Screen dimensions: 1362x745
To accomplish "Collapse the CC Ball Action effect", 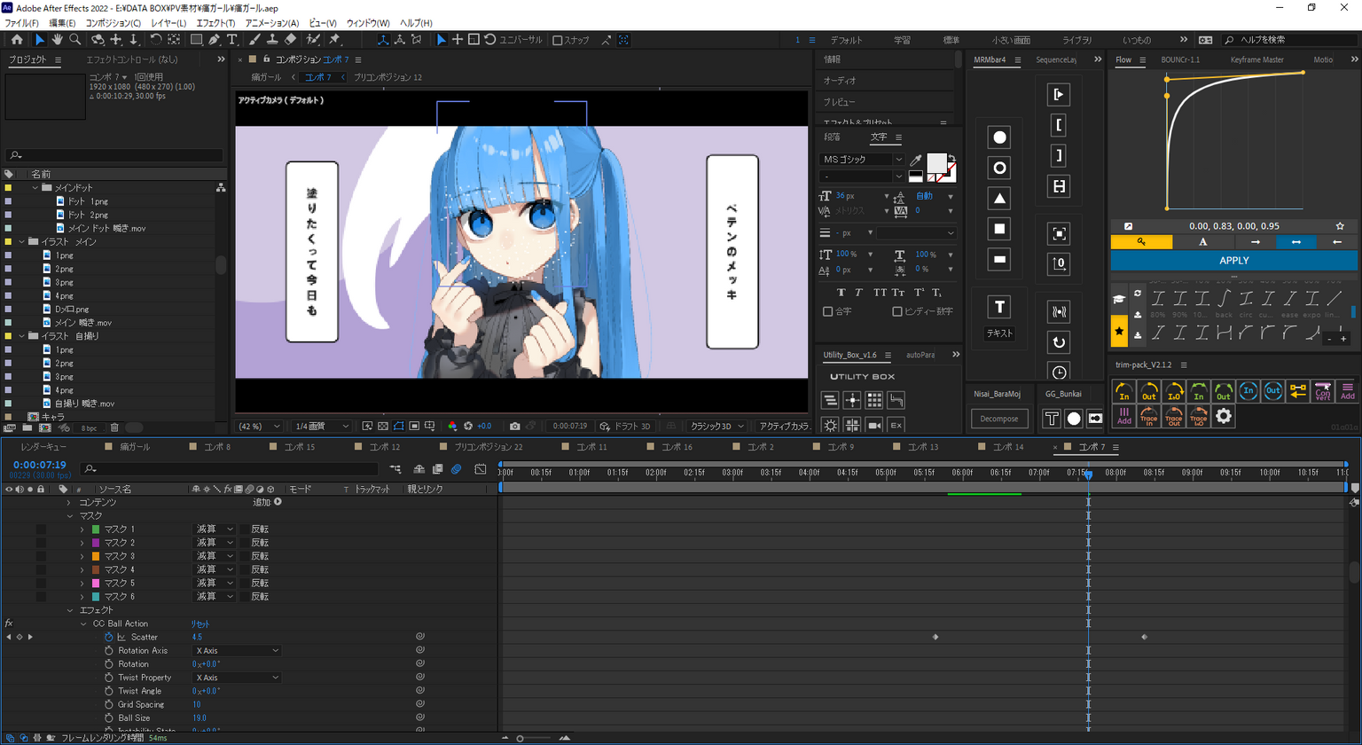I will click(x=84, y=623).
